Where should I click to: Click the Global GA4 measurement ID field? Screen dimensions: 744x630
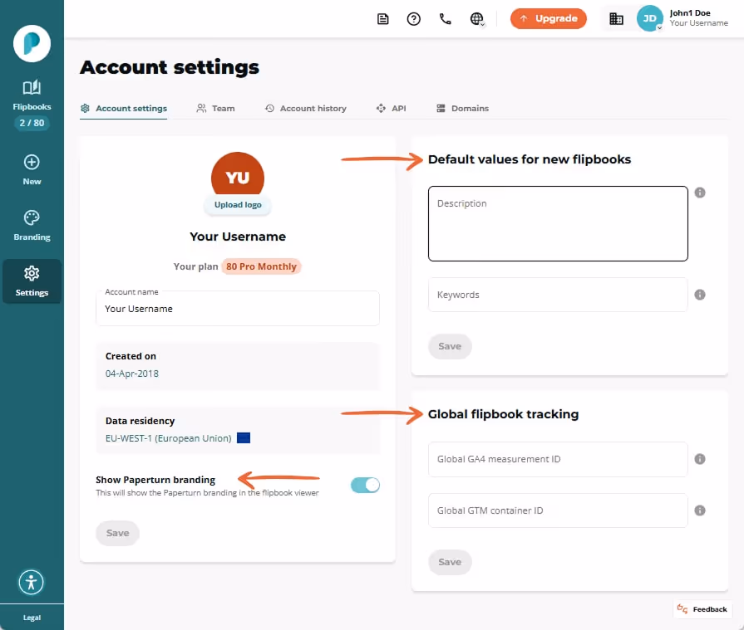pyautogui.click(x=558, y=459)
